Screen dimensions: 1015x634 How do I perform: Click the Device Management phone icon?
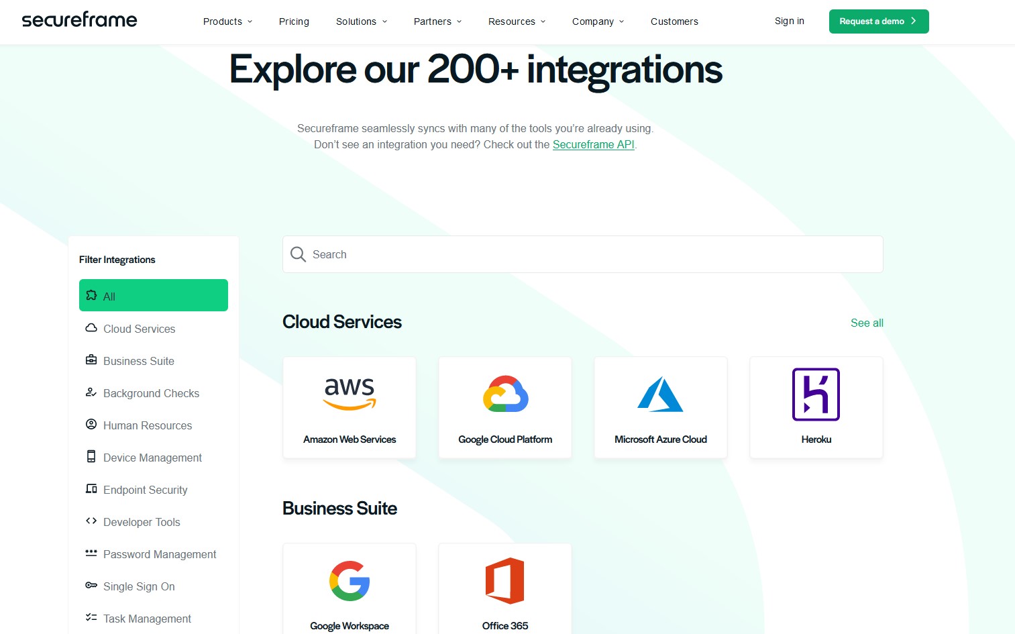[91, 456]
